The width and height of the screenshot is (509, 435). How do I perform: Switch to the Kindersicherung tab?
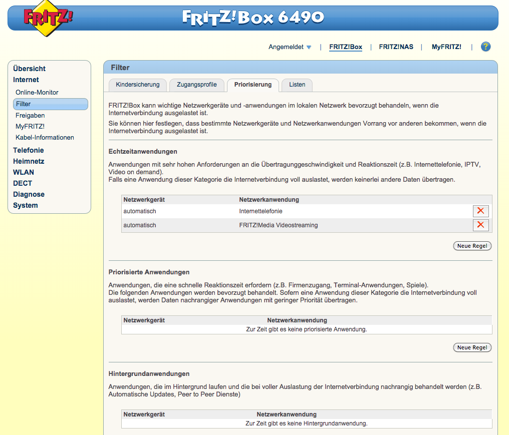[x=138, y=85]
